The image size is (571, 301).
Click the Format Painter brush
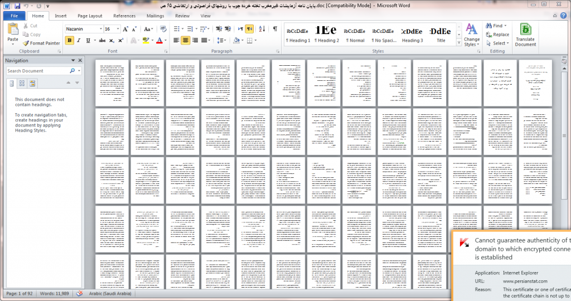(x=26, y=43)
